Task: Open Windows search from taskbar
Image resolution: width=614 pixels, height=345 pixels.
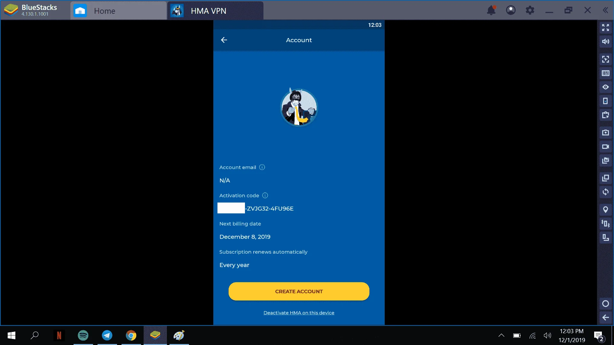Action: [x=35, y=335]
